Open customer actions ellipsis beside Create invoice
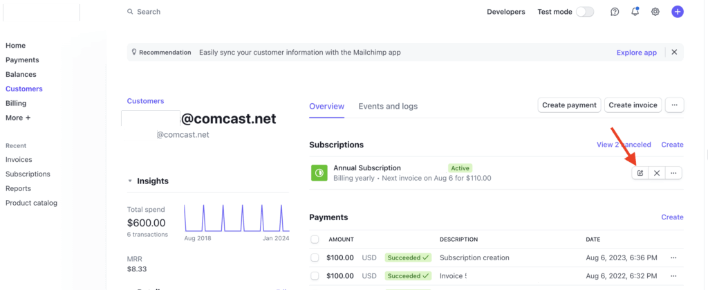Viewport: 708px width, 290px height. [x=674, y=105]
